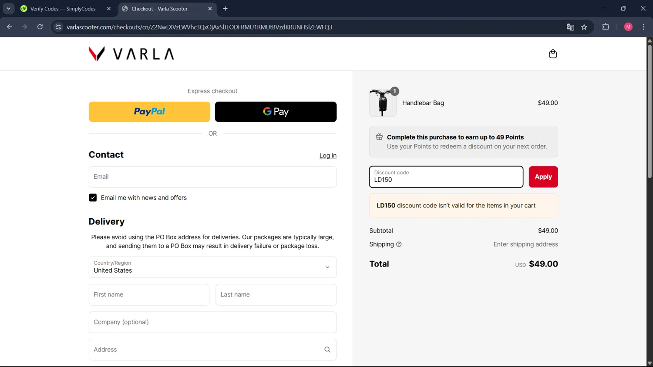Click the Express checkout label
Viewport: 653px width, 367px height.
pyautogui.click(x=212, y=91)
